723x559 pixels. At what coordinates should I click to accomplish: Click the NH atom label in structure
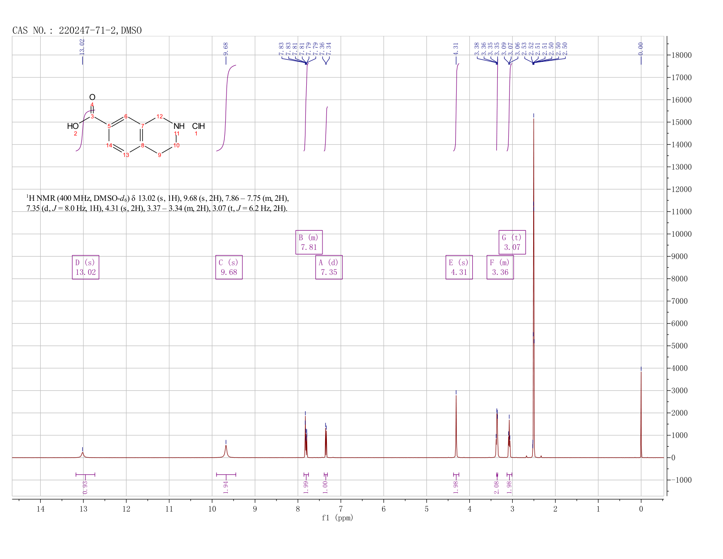179,126
